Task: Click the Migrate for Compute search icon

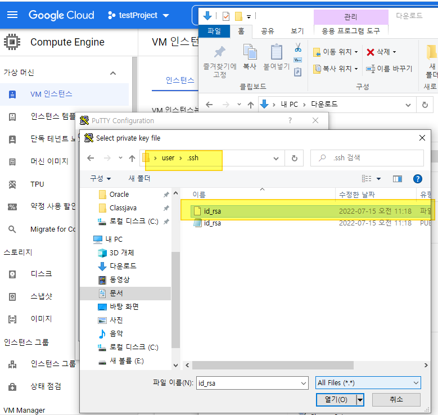Action: [x=12, y=229]
